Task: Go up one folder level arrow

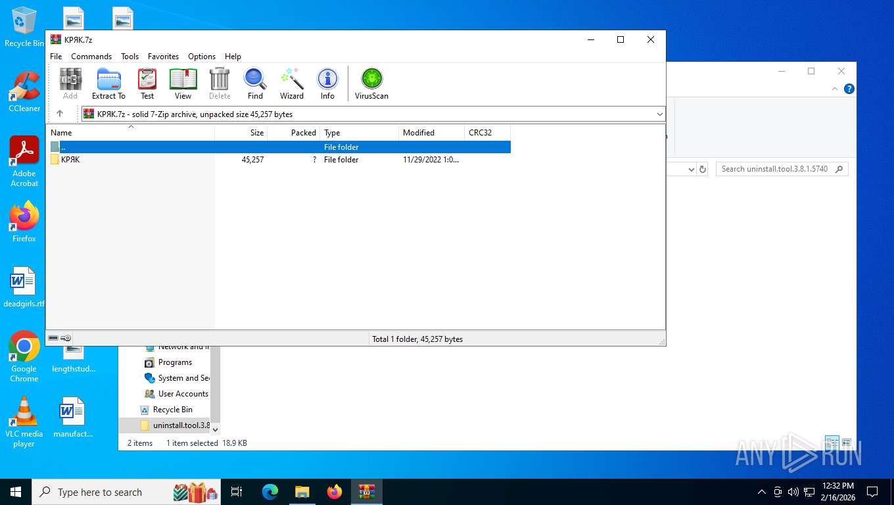Action: click(x=60, y=114)
